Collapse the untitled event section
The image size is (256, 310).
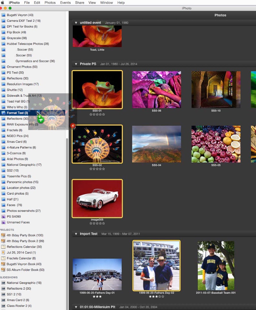(76, 23)
